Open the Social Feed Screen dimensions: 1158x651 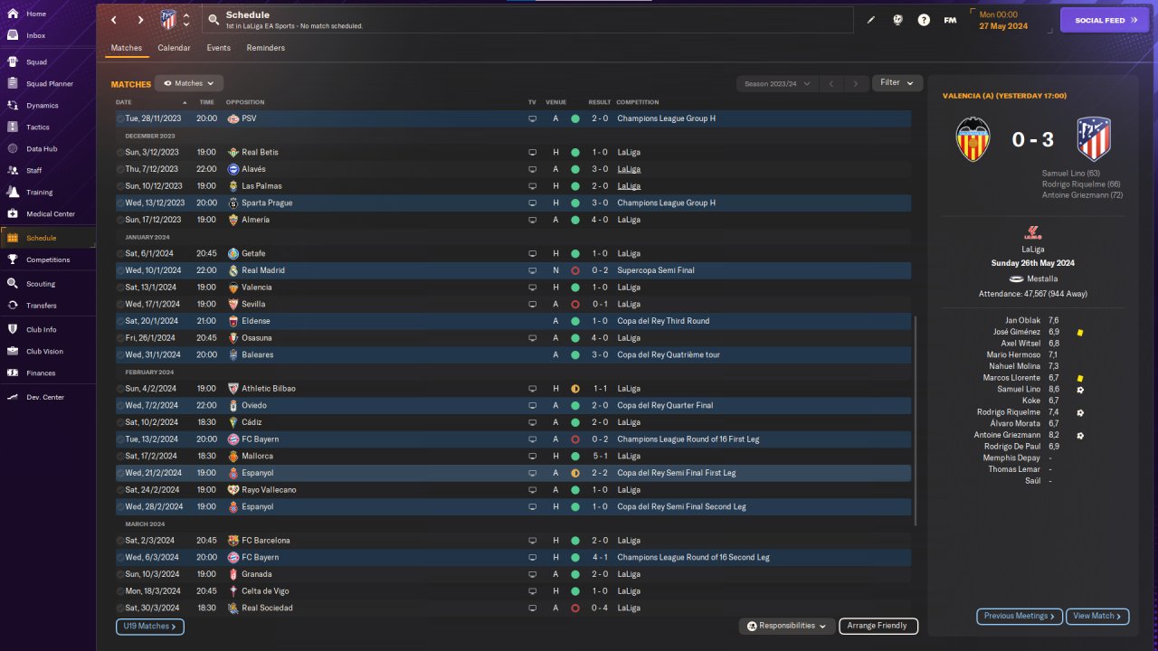tap(1104, 20)
